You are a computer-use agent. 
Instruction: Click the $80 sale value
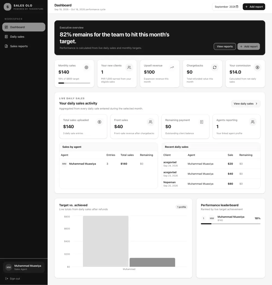(x=230, y=184)
